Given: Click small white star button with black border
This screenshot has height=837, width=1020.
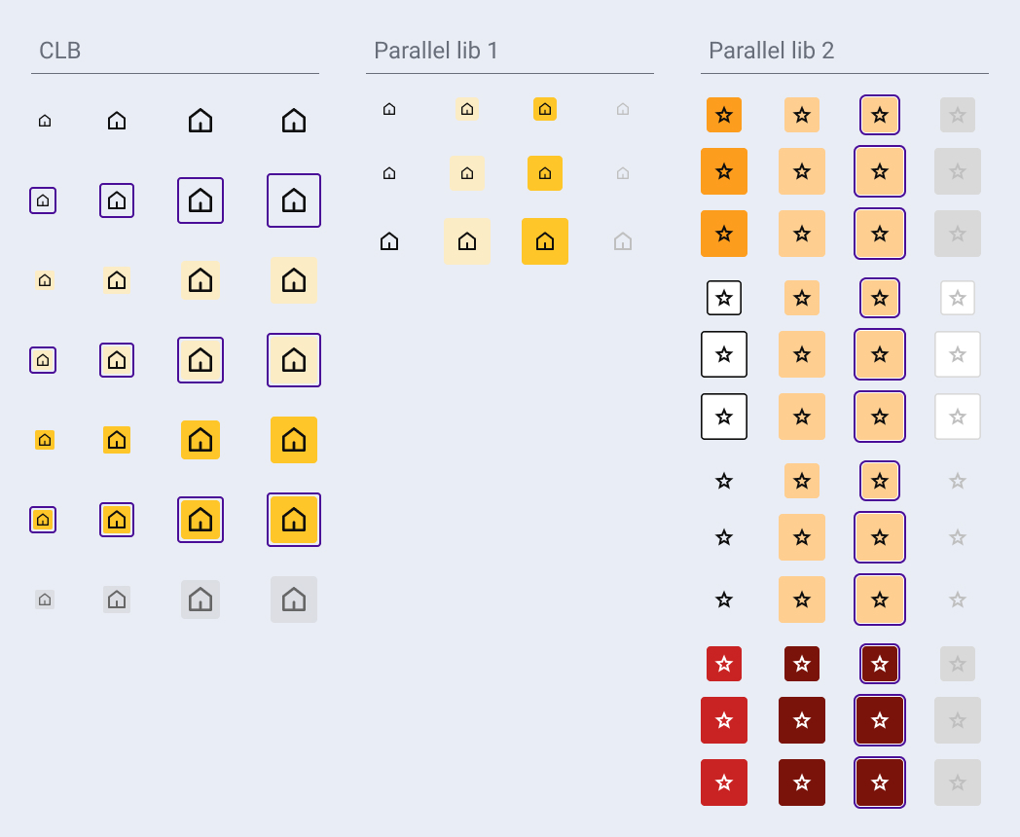Looking at the screenshot, I should tap(724, 298).
